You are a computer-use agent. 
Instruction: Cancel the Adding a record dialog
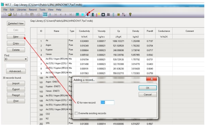point(148,94)
